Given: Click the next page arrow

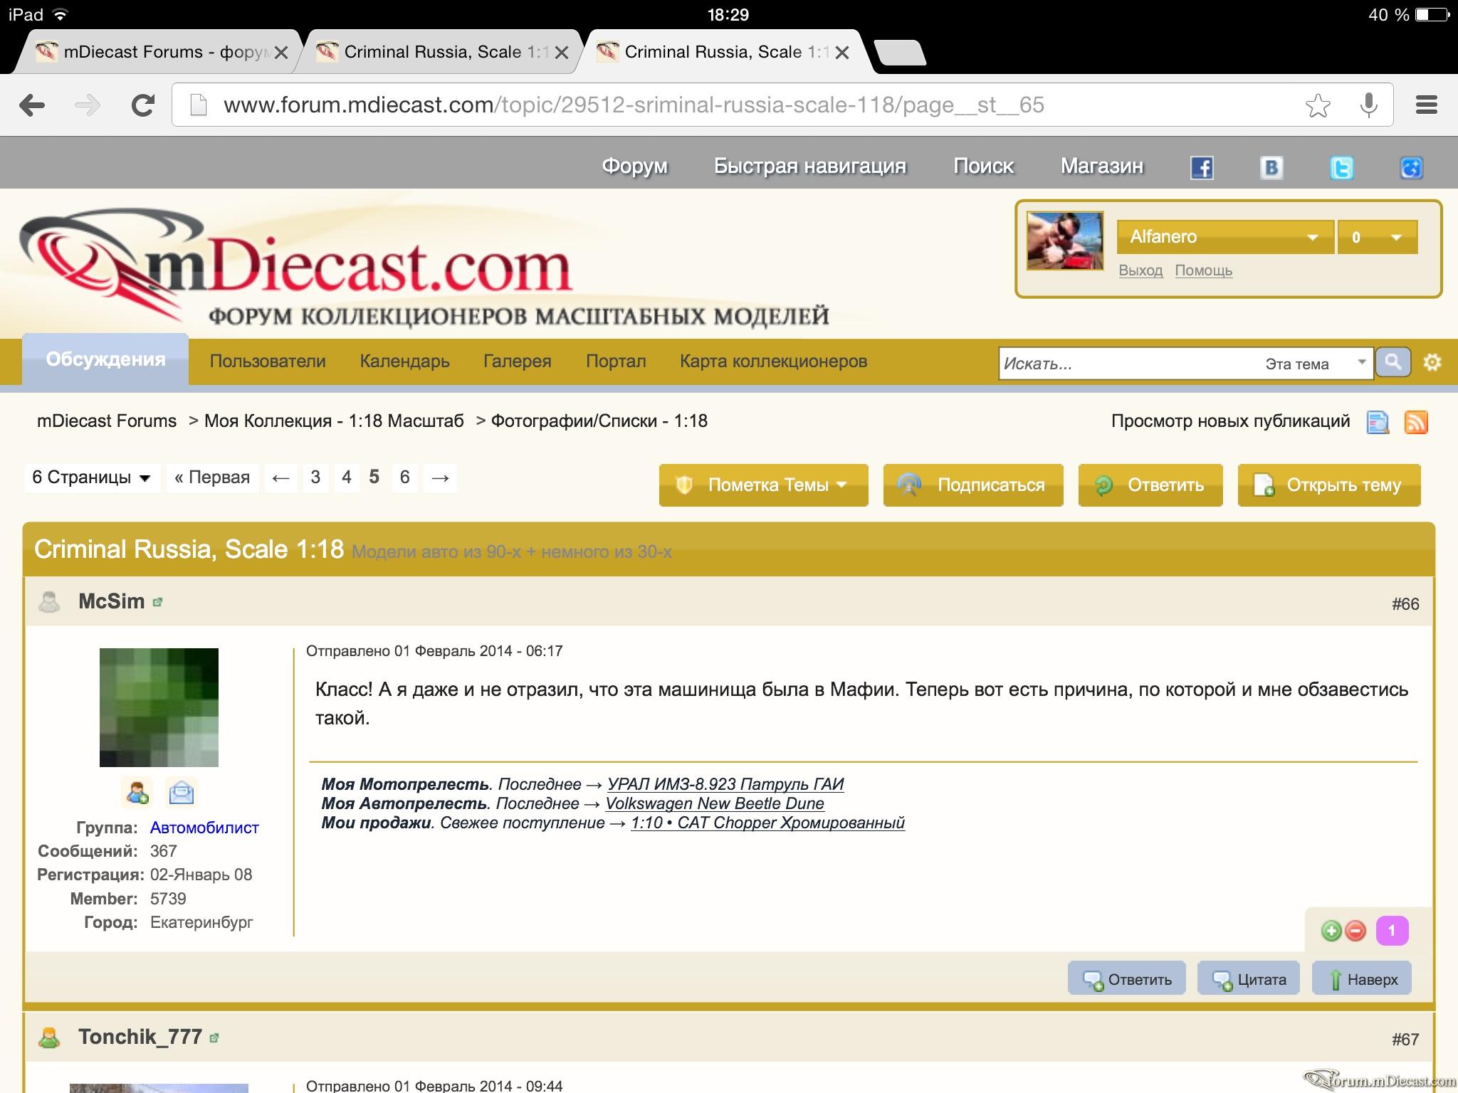Looking at the screenshot, I should tap(440, 477).
